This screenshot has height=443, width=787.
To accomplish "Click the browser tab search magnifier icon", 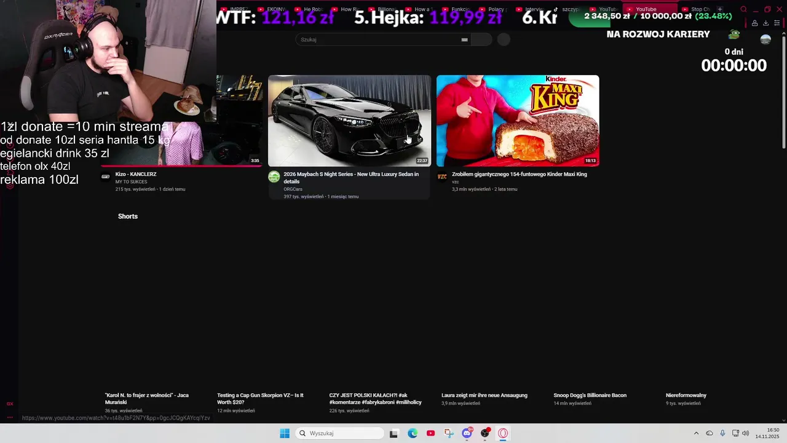I will 743,9.
